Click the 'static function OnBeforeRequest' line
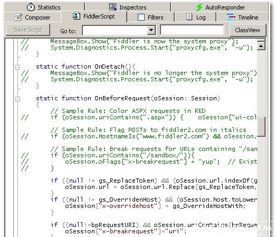Image resolution: width=276 pixels, height=237 pixels. point(128,98)
